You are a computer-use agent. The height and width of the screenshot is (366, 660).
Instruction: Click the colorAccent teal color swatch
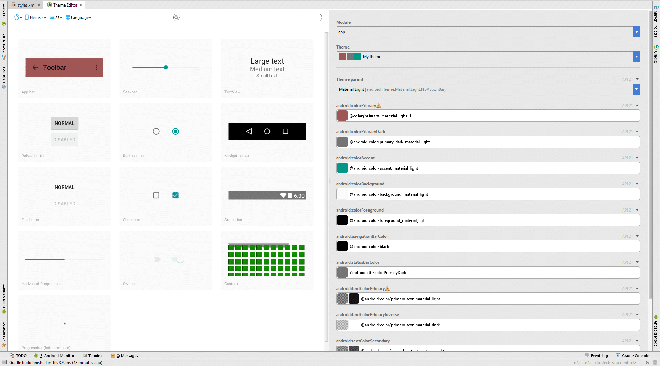point(342,168)
